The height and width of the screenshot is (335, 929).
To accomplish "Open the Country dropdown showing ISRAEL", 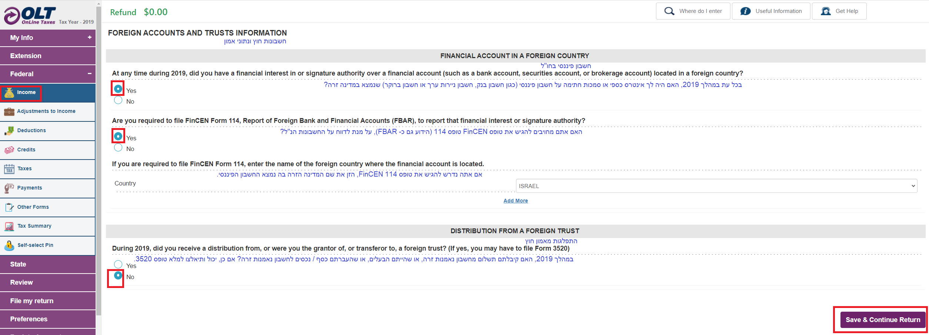I will 716,186.
